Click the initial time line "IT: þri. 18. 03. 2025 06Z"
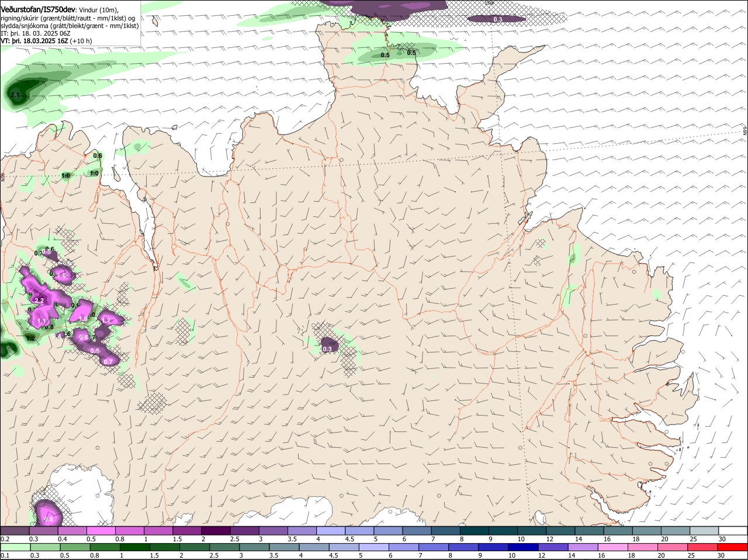This screenshot has width=748, height=560. (x=36, y=33)
